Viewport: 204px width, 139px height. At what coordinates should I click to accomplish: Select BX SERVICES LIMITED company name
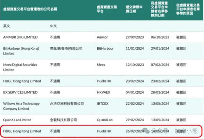coord(20,92)
